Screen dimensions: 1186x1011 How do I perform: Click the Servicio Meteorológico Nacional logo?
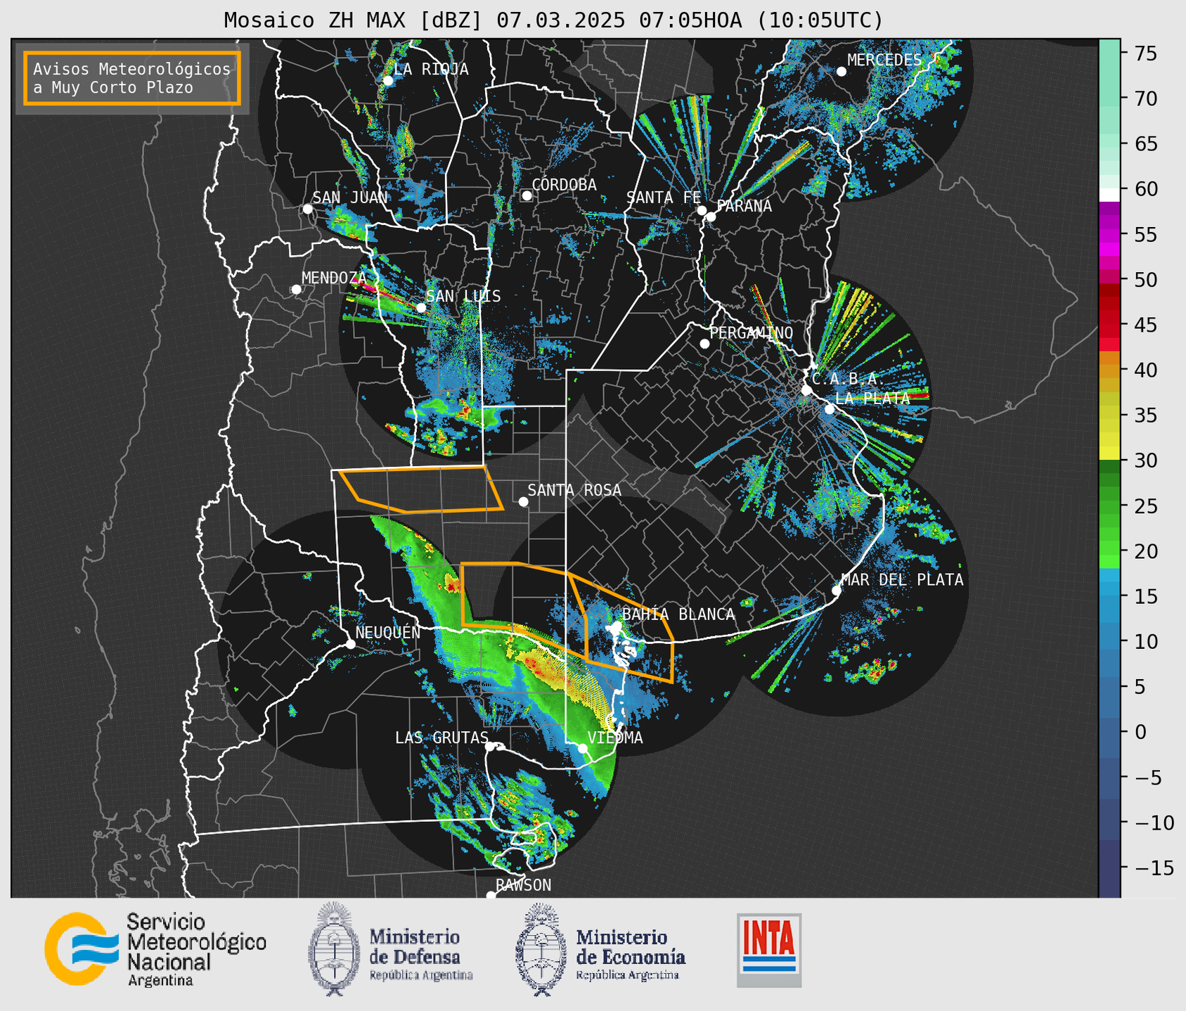coord(155,950)
